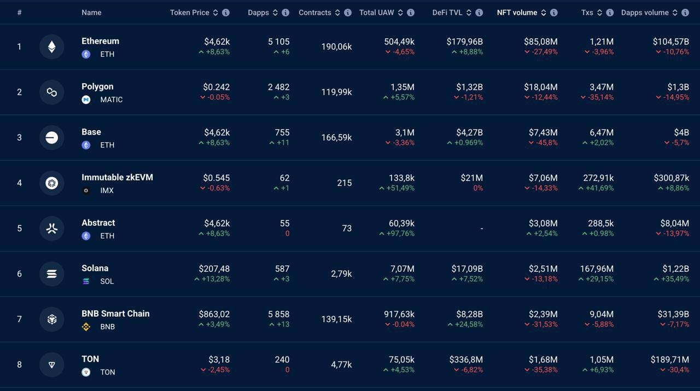Click Ethereum's '504,49k' UAW value
Screen dimensions: 700x391
[x=399, y=42]
